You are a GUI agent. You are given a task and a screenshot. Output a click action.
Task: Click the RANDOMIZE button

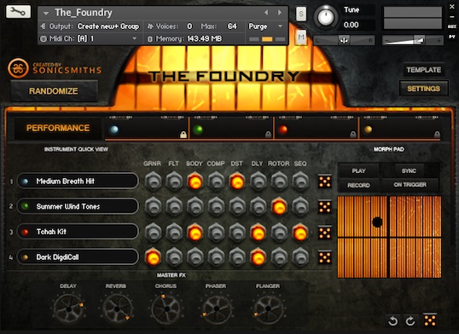(x=54, y=91)
